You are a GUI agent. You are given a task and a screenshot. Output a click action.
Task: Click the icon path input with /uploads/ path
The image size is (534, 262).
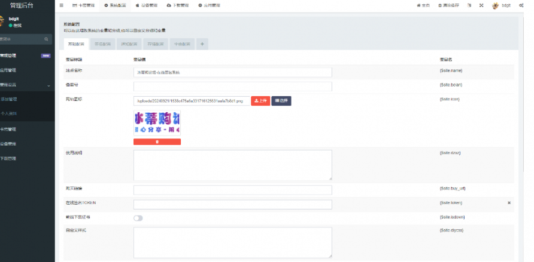coord(192,101)
